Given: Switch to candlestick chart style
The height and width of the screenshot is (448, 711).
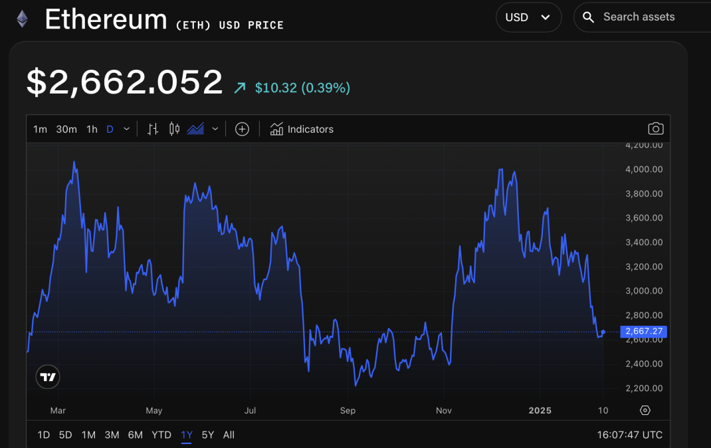Looking at the screenshot, I should 175,129.
